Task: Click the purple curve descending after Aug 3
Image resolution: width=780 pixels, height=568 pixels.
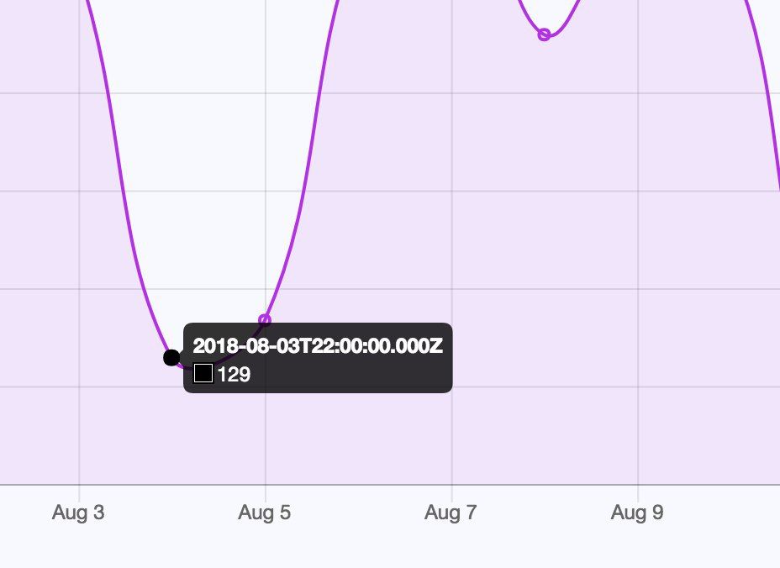Action: click(x=121, y=174)
